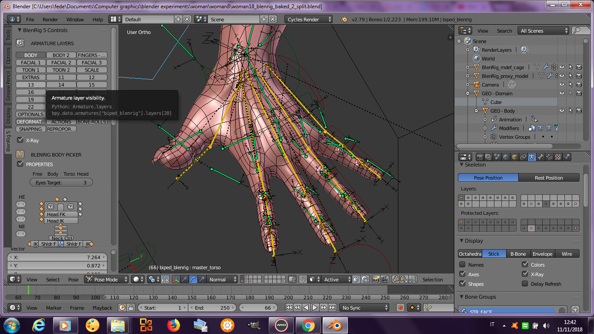Viewport: 594px width, 334px height.
Task: Click the OpenGL render animation clapper icon
Action: (385, 280)
